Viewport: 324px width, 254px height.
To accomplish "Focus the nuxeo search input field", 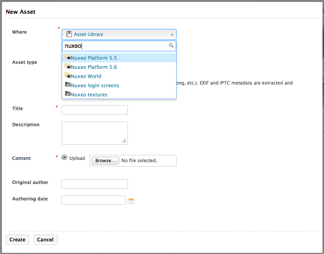I will (119, 46).
